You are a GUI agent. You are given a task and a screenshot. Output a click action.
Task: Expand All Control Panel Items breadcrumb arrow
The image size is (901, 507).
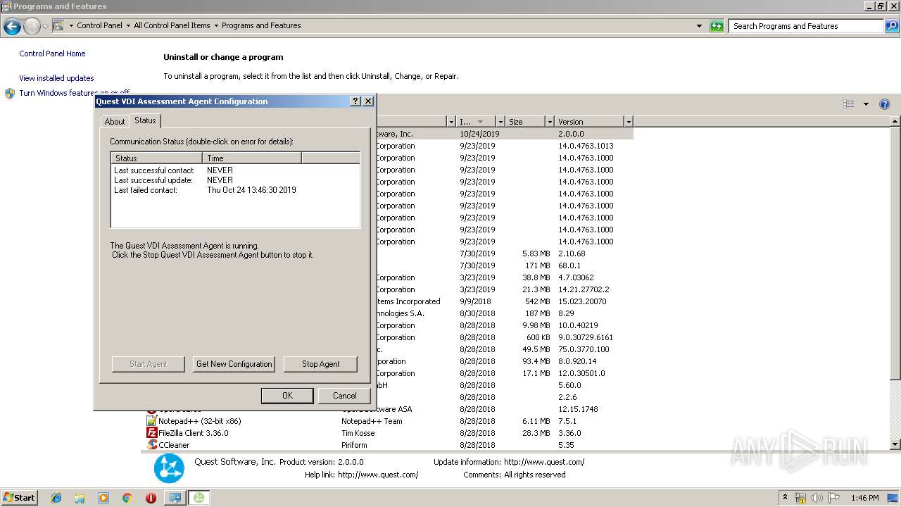pyautogui.click(x=216, y=25)
